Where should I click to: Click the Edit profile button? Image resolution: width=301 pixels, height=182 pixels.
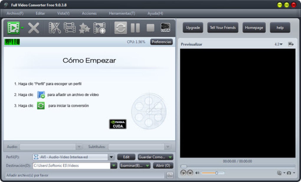point(126,157)
